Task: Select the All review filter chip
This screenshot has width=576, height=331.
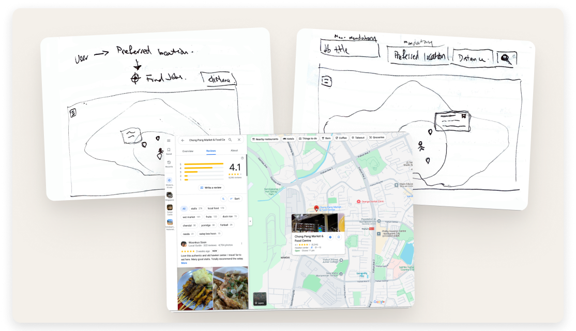Action: point(184,208)
